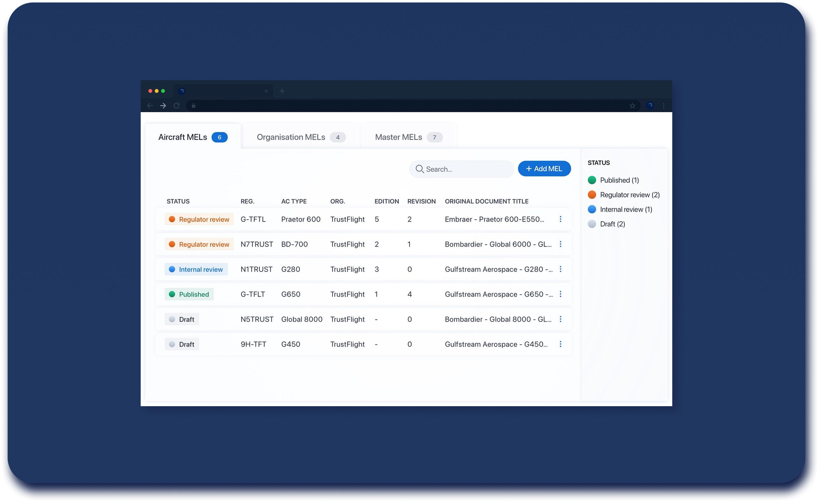The height and width of the screenshot is (502, 819).
Task: Open row menu for 9H-TFT G450
Action: click(561, 344)
